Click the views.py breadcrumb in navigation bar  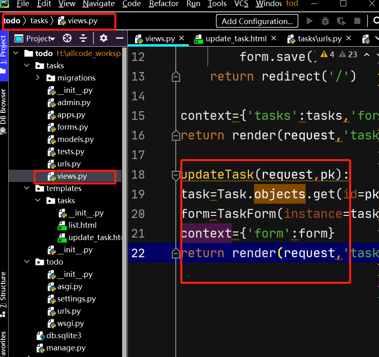77,21
